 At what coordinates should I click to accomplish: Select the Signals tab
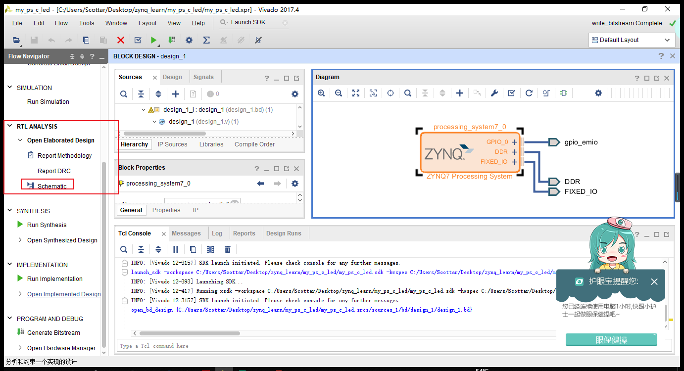[x=203, y=77]
